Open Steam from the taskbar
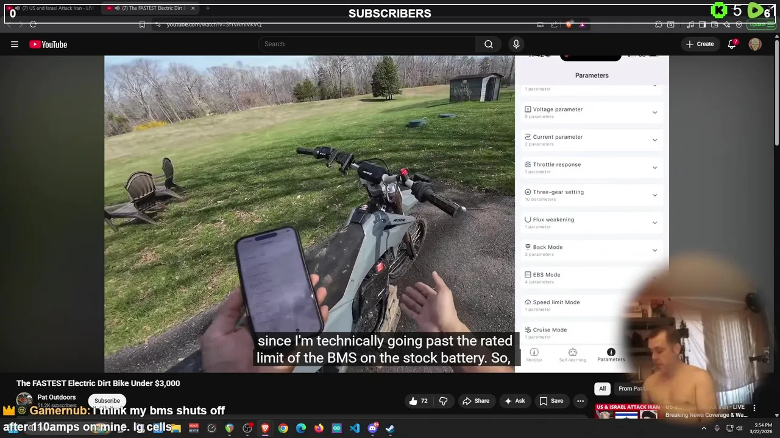 (x=390, y=428)
